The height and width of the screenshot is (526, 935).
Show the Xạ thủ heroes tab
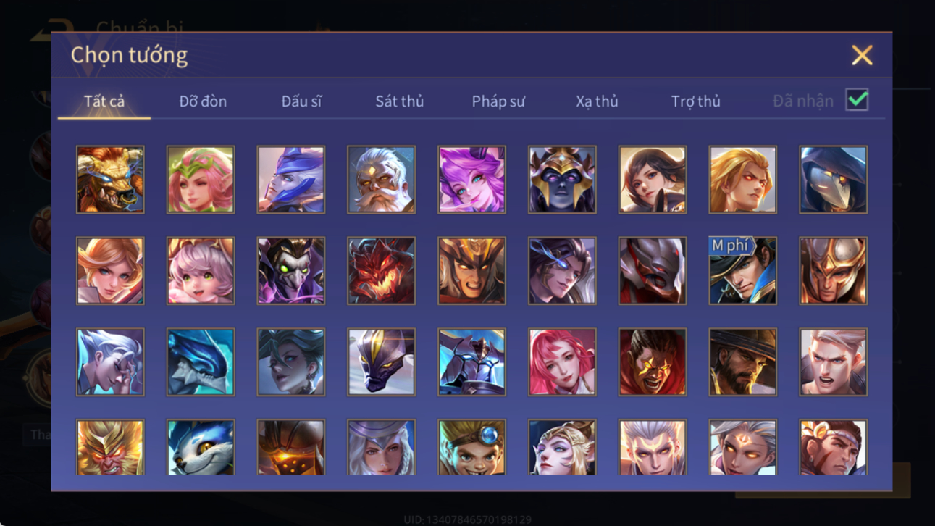tap(597, 101)
